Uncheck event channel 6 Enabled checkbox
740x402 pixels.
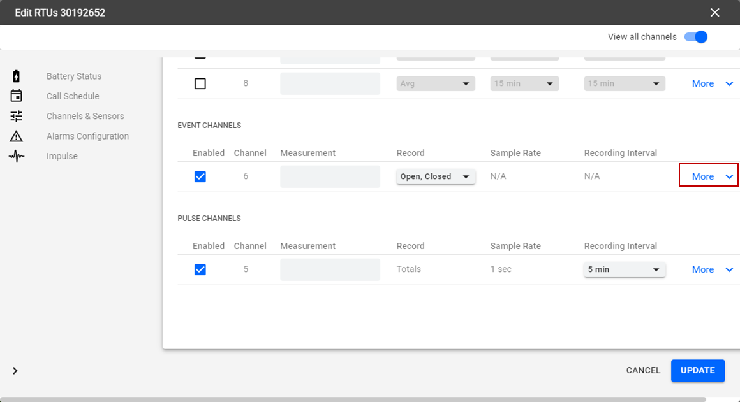click(200, 176)
